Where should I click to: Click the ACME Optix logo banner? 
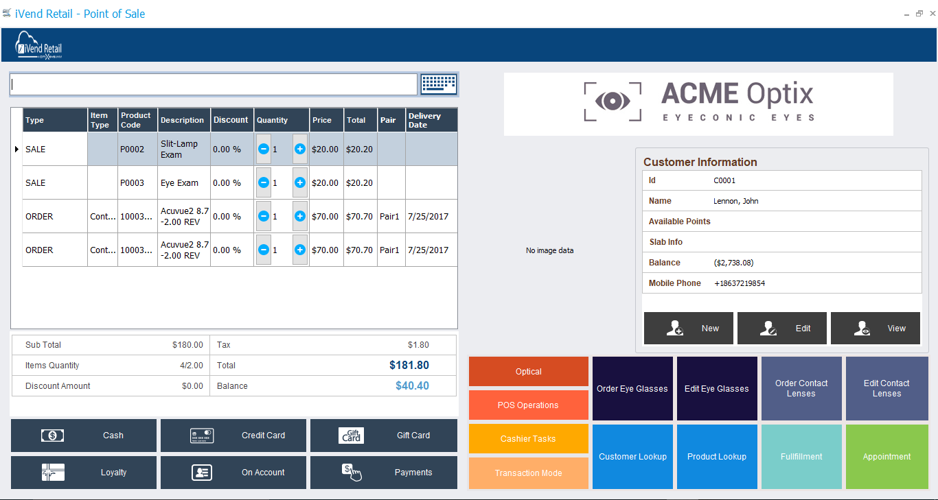pos(698,104)
